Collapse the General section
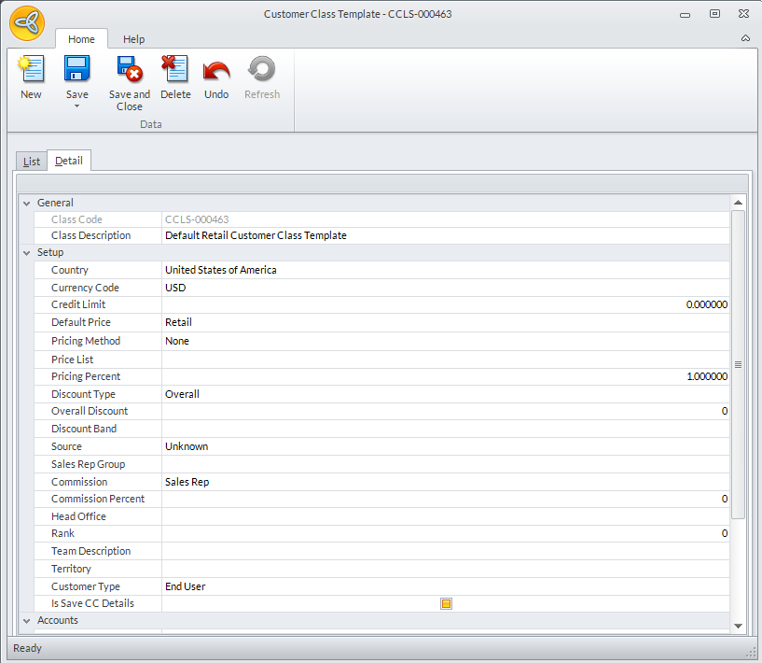This screenshot has height=663, width=762. pyautogui.click(x=26, y=203)
